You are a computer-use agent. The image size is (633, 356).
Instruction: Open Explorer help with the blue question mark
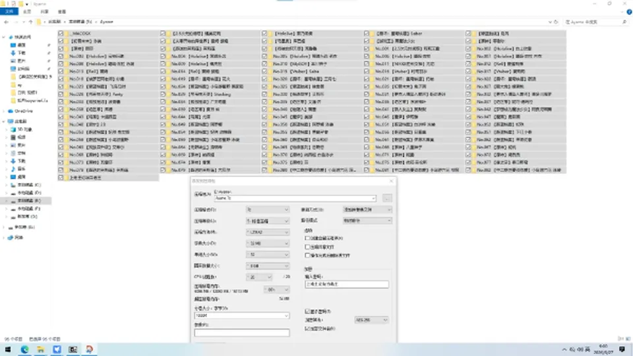(629, 12)
